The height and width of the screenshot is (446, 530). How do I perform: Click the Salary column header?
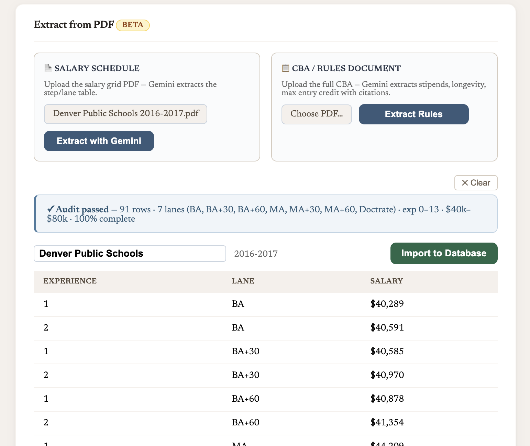(x=386, y=281)
